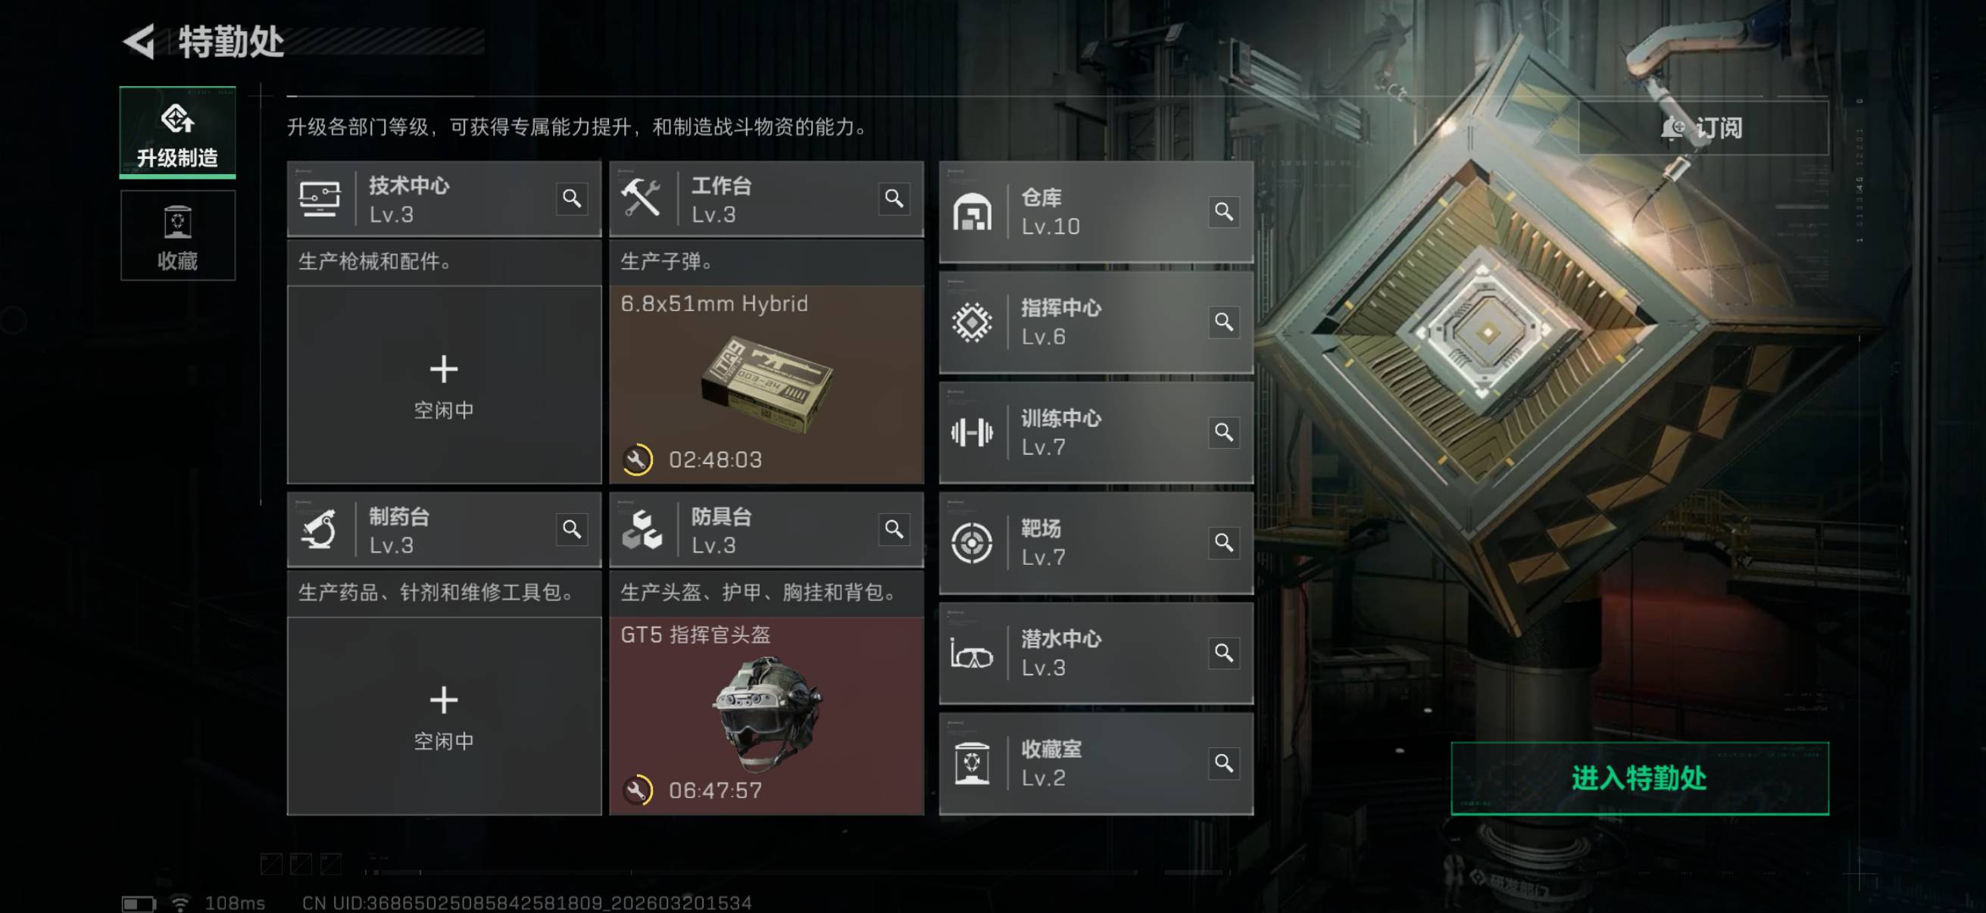This screenshot has height=913, width=1986.
Task: Open magnifier details for 防具台
Action: pos(894,529)
